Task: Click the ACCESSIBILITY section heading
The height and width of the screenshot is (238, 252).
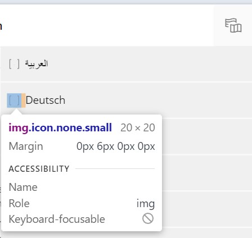Action: (39, 169)
